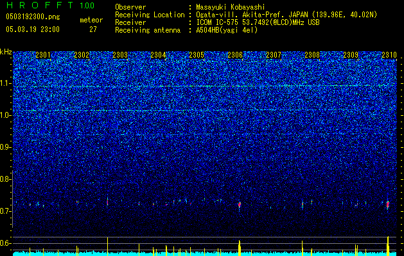
Task: Click time marker 2308
Action: pos(312,55)
